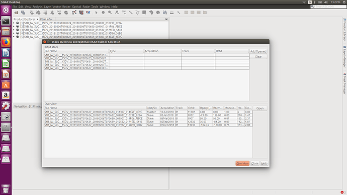347x195 pixels.
Task: Open the Raster menu
Action: (x=66, y=7)
